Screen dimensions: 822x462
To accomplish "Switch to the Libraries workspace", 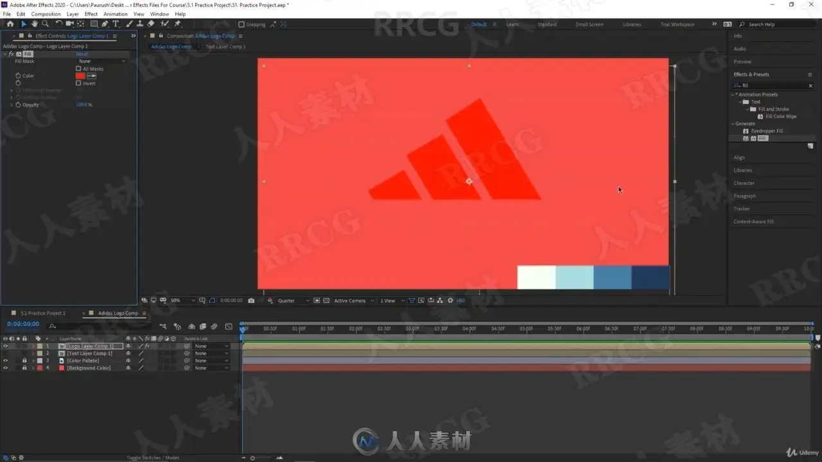I will [632, 24].
